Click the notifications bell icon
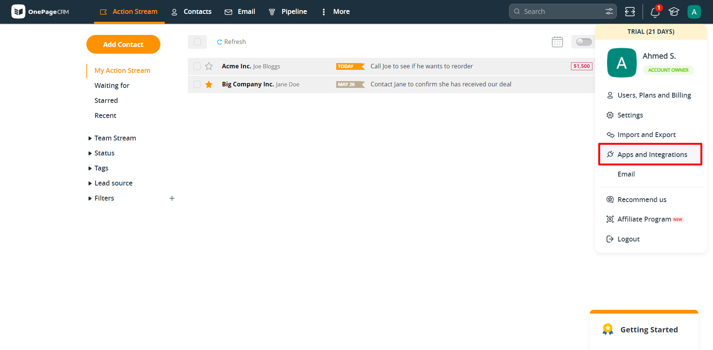 tap(655, 12)
